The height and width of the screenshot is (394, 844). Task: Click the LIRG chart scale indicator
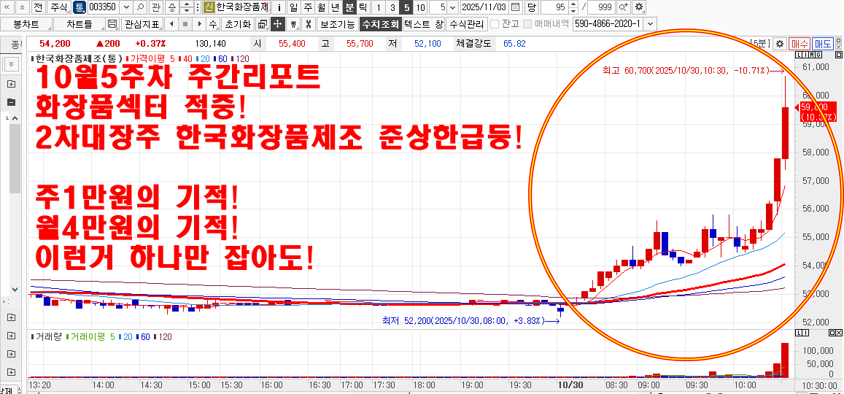(808, 55)
